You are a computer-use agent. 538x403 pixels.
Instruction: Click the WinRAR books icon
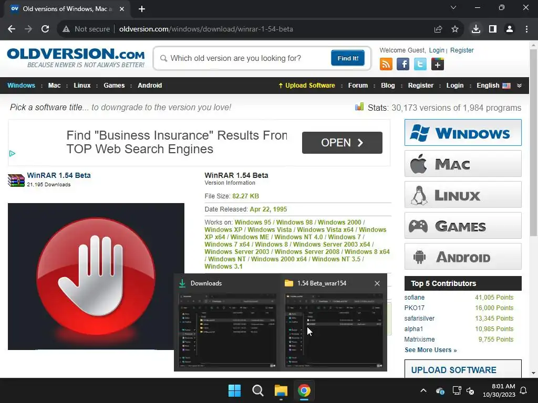click(x=16, y=181)
